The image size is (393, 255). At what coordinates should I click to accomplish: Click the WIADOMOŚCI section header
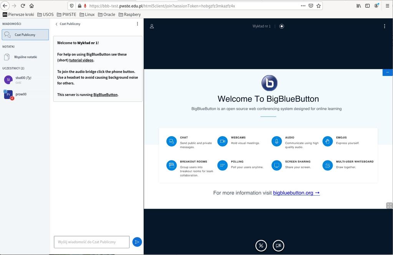(12, 24)
